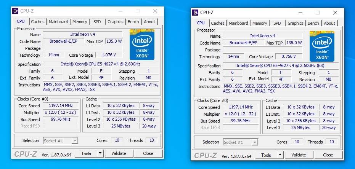Image resolution: width=355 pixels, height=169 pixels.
Task: Switch to Memory tab in left window
Action: tap(80, 22)
